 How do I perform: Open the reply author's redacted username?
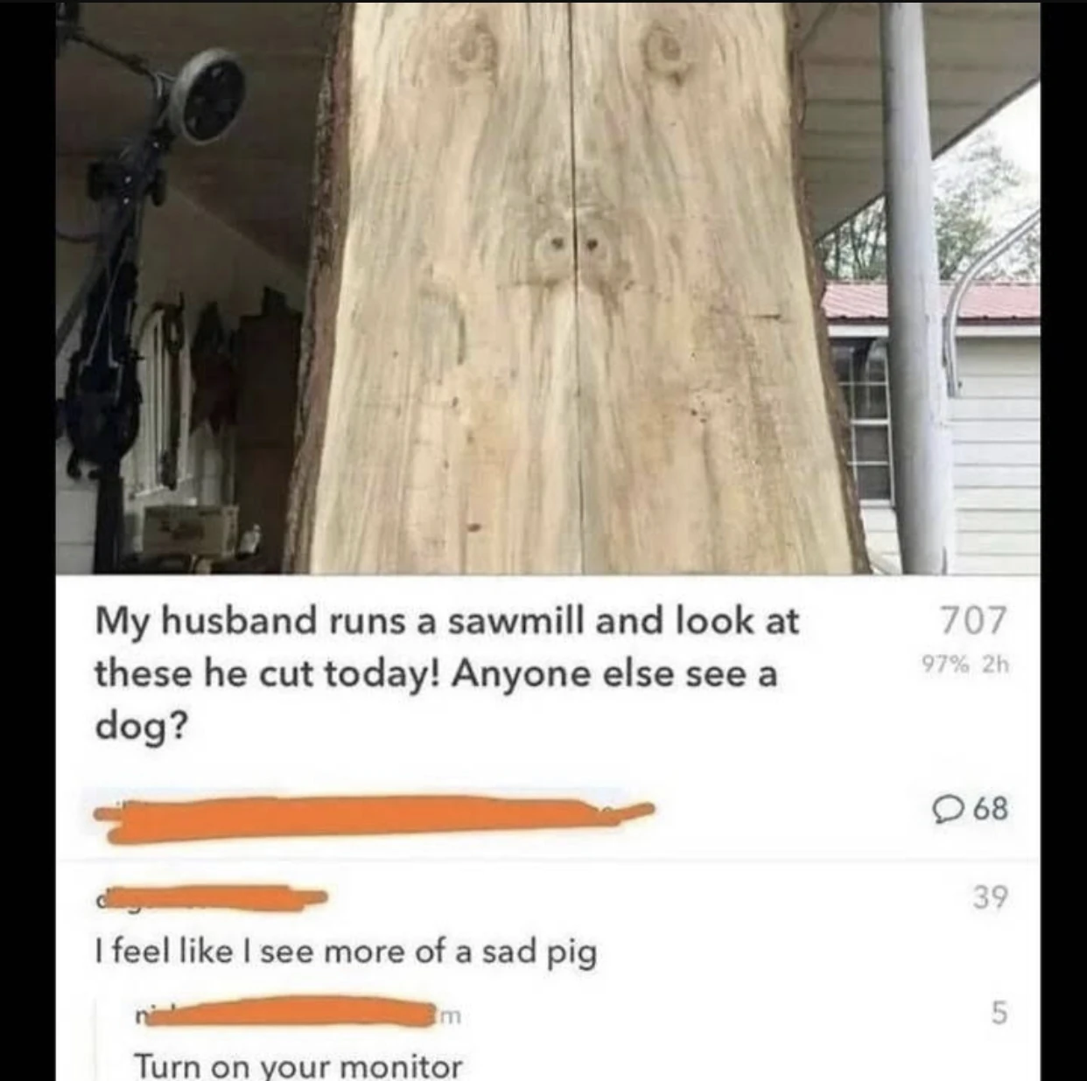pyautogui.click(x=298, y=1015)
